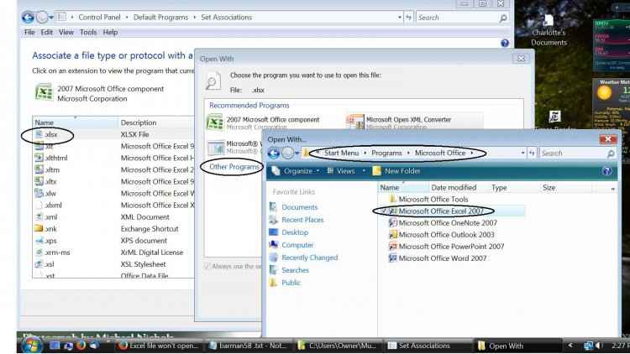Image resolution: width=630 pixels, height=354 pixels.
Task: Open the Views dropdown menu
Action: pyautogui.click(x=346, y=171)
